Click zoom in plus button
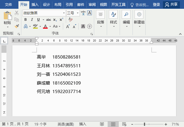 point(166,124)
